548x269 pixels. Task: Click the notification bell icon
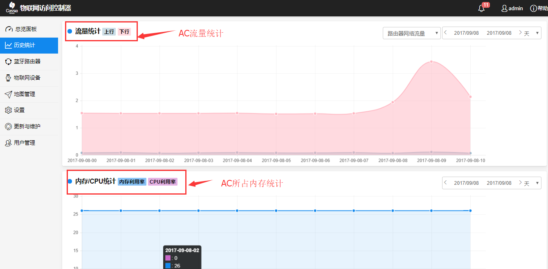pos(481,9)
